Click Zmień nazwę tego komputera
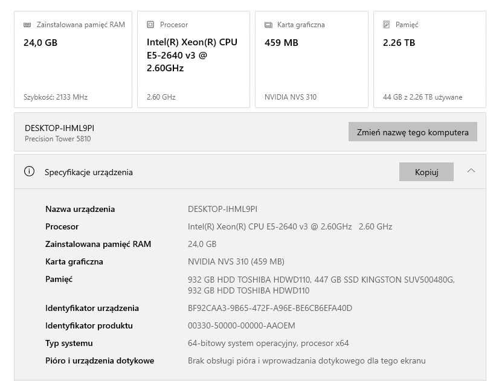The width and height of the screenshot is (499, 381). (413, 132)
